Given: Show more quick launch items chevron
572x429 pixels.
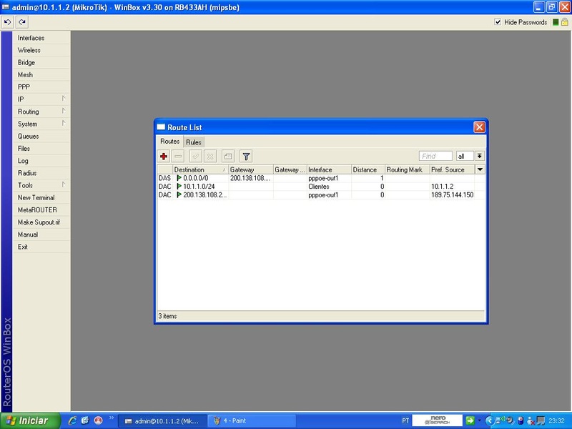Looking at the screenshot, I should (112, 418).
